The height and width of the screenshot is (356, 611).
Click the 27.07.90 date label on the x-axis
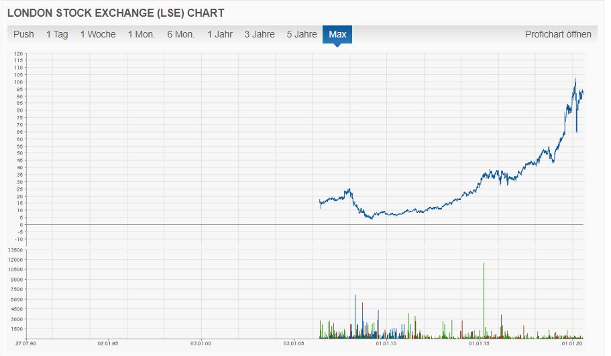tap(25, 343)
